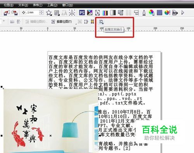Click the grayscale bars icon
This screenshot has width=194, height=153.
point(113,13)
